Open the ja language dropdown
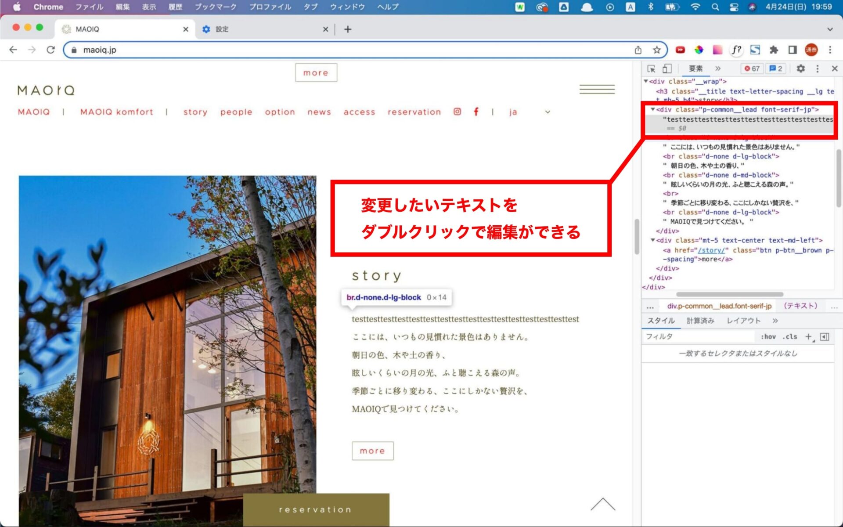This screenshot has width=843, height=527. coord(530,112)
